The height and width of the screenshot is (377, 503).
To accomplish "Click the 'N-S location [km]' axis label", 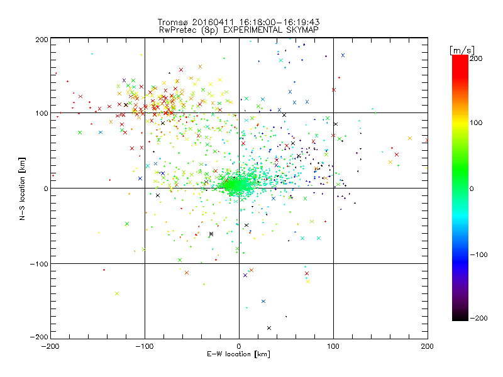I will 22,188.
